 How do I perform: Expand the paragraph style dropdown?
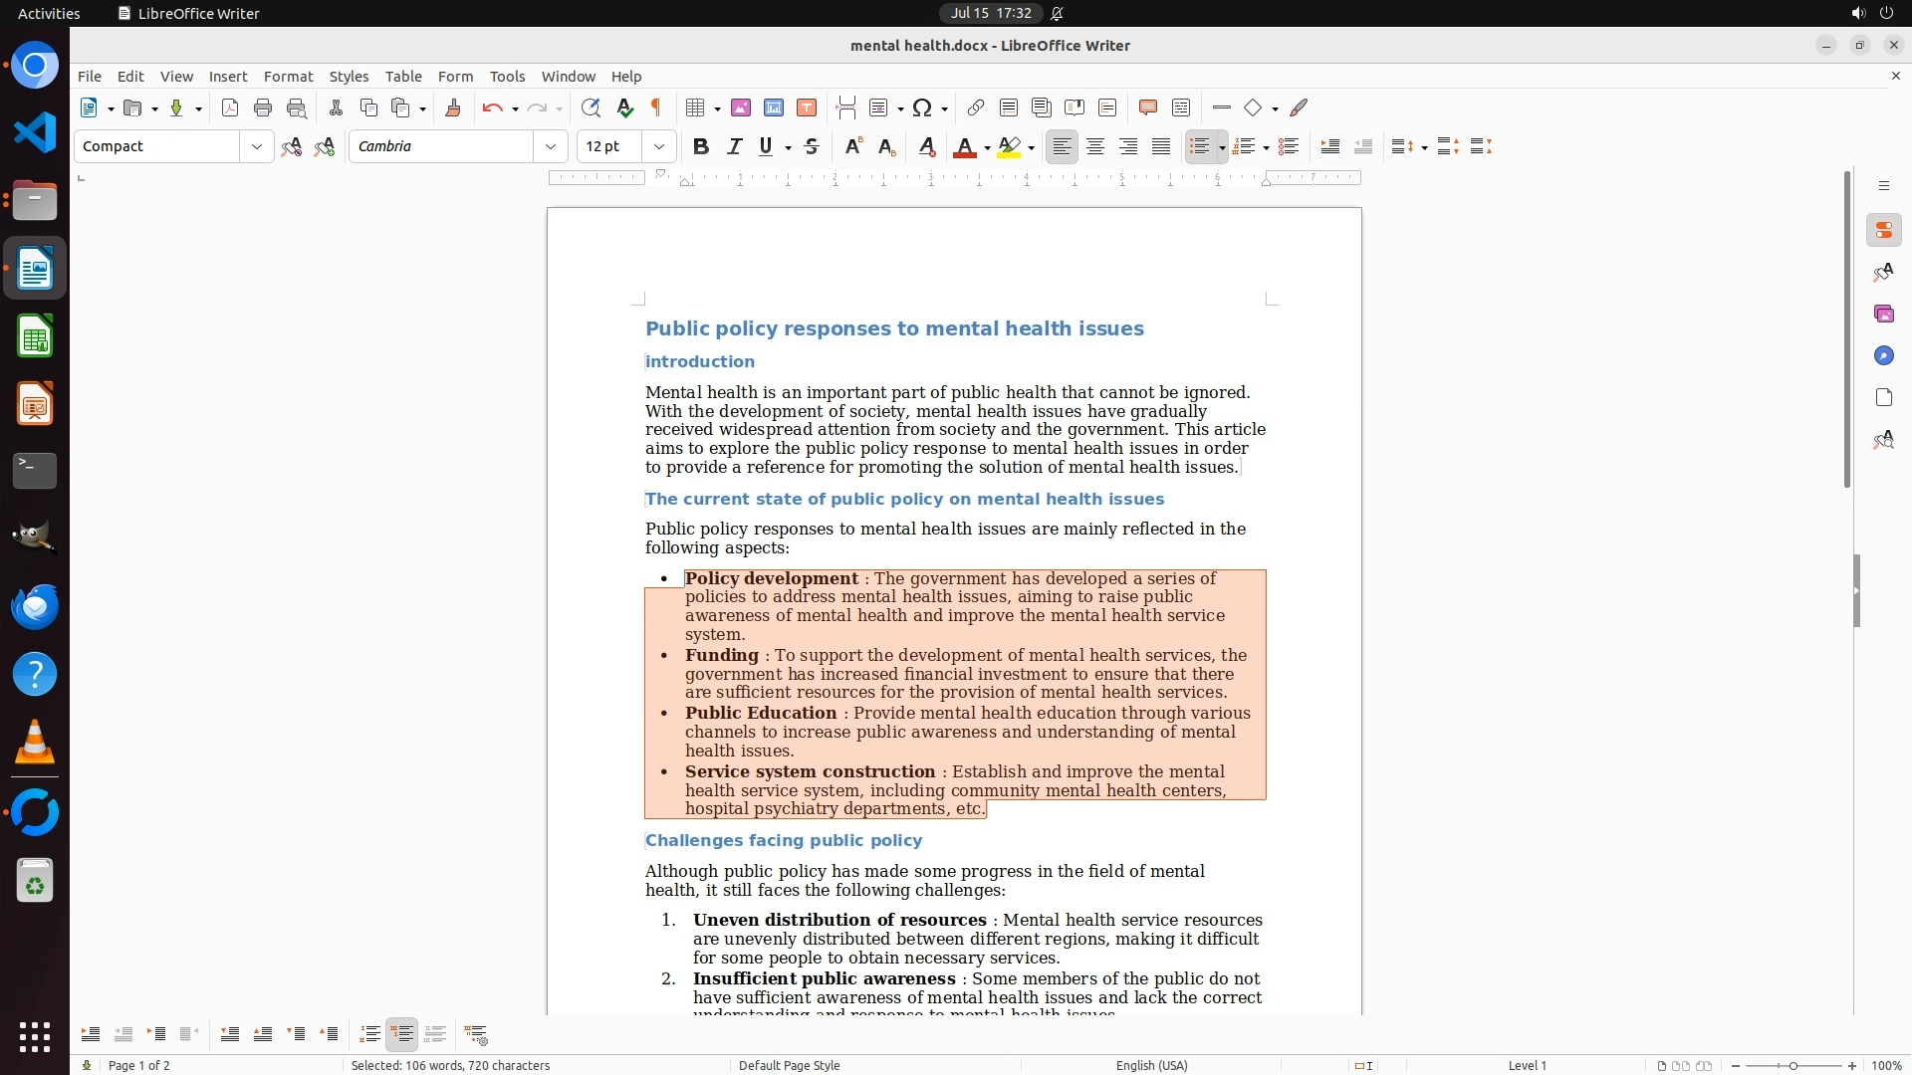click(257, 147)
